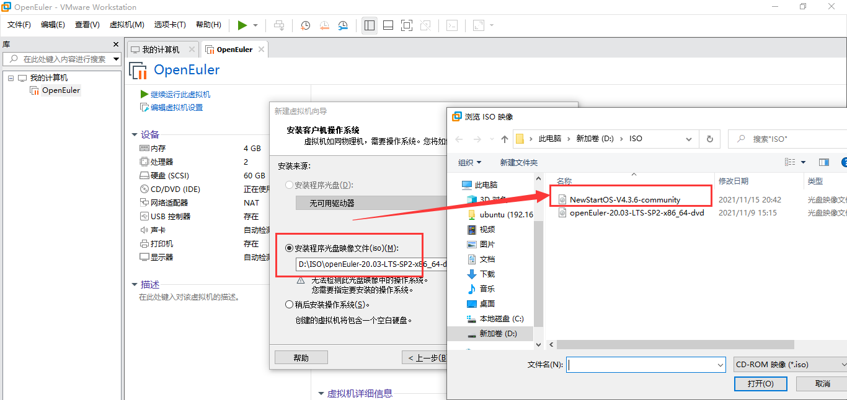Image resolution: width=847 pixels, height=400 pixels.
Task: Open the snapshot manager wrench icon
Action: [x=343, y=25]
